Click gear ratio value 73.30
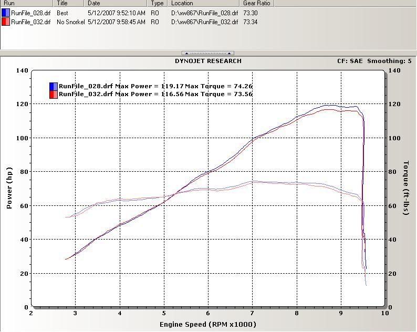417x332 pixels. (251, 13)
